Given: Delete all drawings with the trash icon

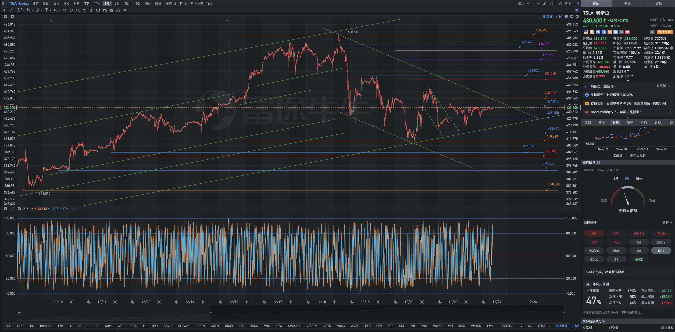Looking at the screenshot, I should coord(112,10).
